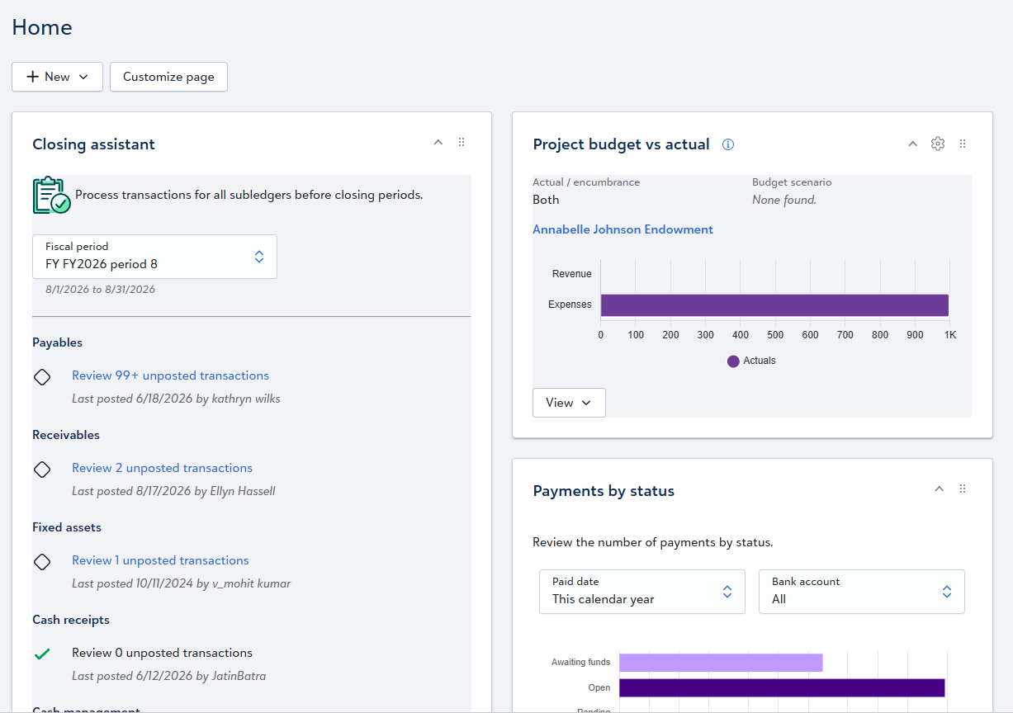The height and width of the screenshot is (713, 1013).
Task: Collapse the Payments by status panel
Action: 939,489
